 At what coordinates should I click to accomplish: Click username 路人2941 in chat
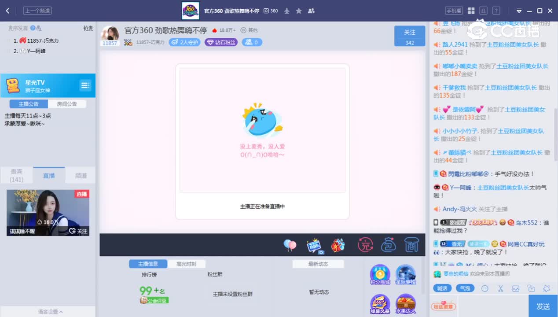point(455,44)
